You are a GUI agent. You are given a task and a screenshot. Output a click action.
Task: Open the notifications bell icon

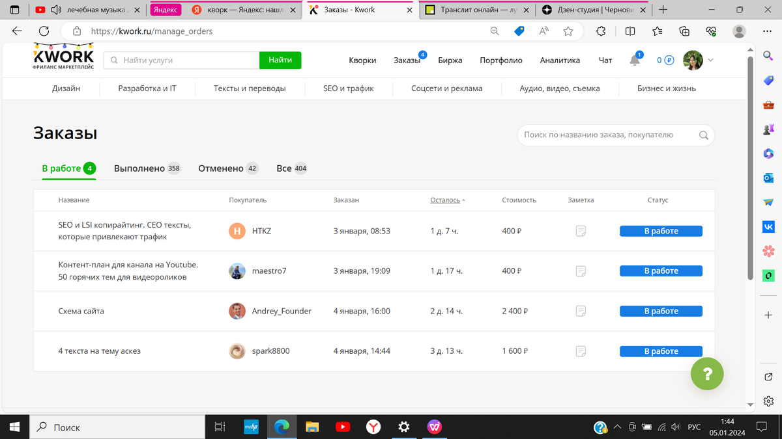(x=635, y=60)
